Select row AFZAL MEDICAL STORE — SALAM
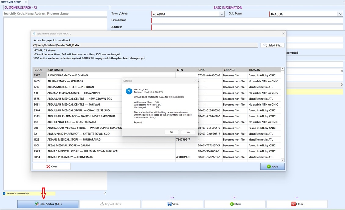The height and width of the screenshot is (210, 345). pyautogui.click(x=157, y=145)
